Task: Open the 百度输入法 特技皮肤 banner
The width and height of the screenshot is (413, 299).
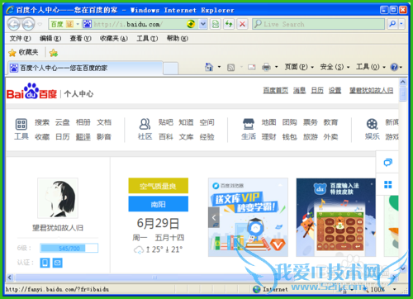Action: (336, 217)
